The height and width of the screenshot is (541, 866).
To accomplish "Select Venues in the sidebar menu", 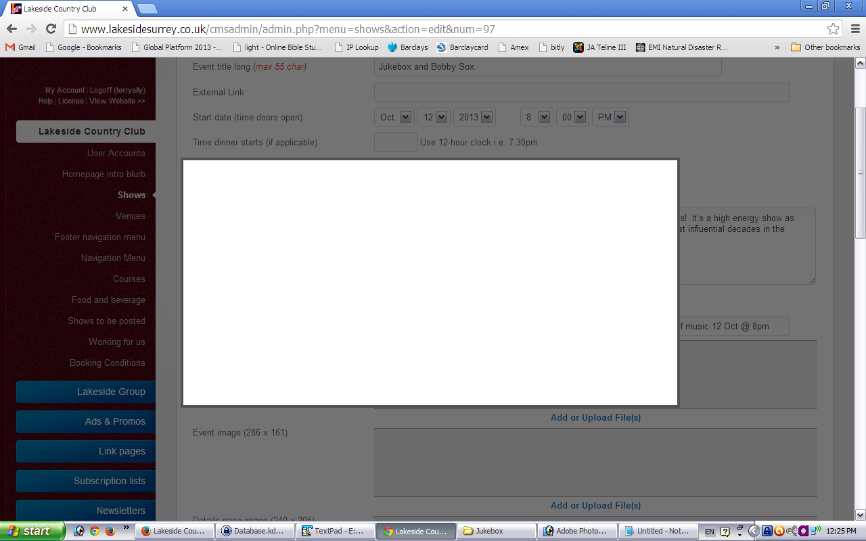I will 130,216.
